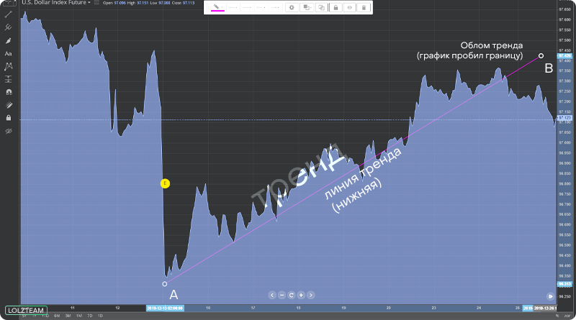Lock the selected trend line
Viewport: 576px width, 320px height.
pyautogui.click(x=336, y=7)
